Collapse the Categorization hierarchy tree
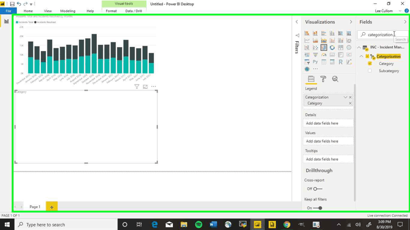This screenshot has height=230, width=410. click(x=362, y=56)
